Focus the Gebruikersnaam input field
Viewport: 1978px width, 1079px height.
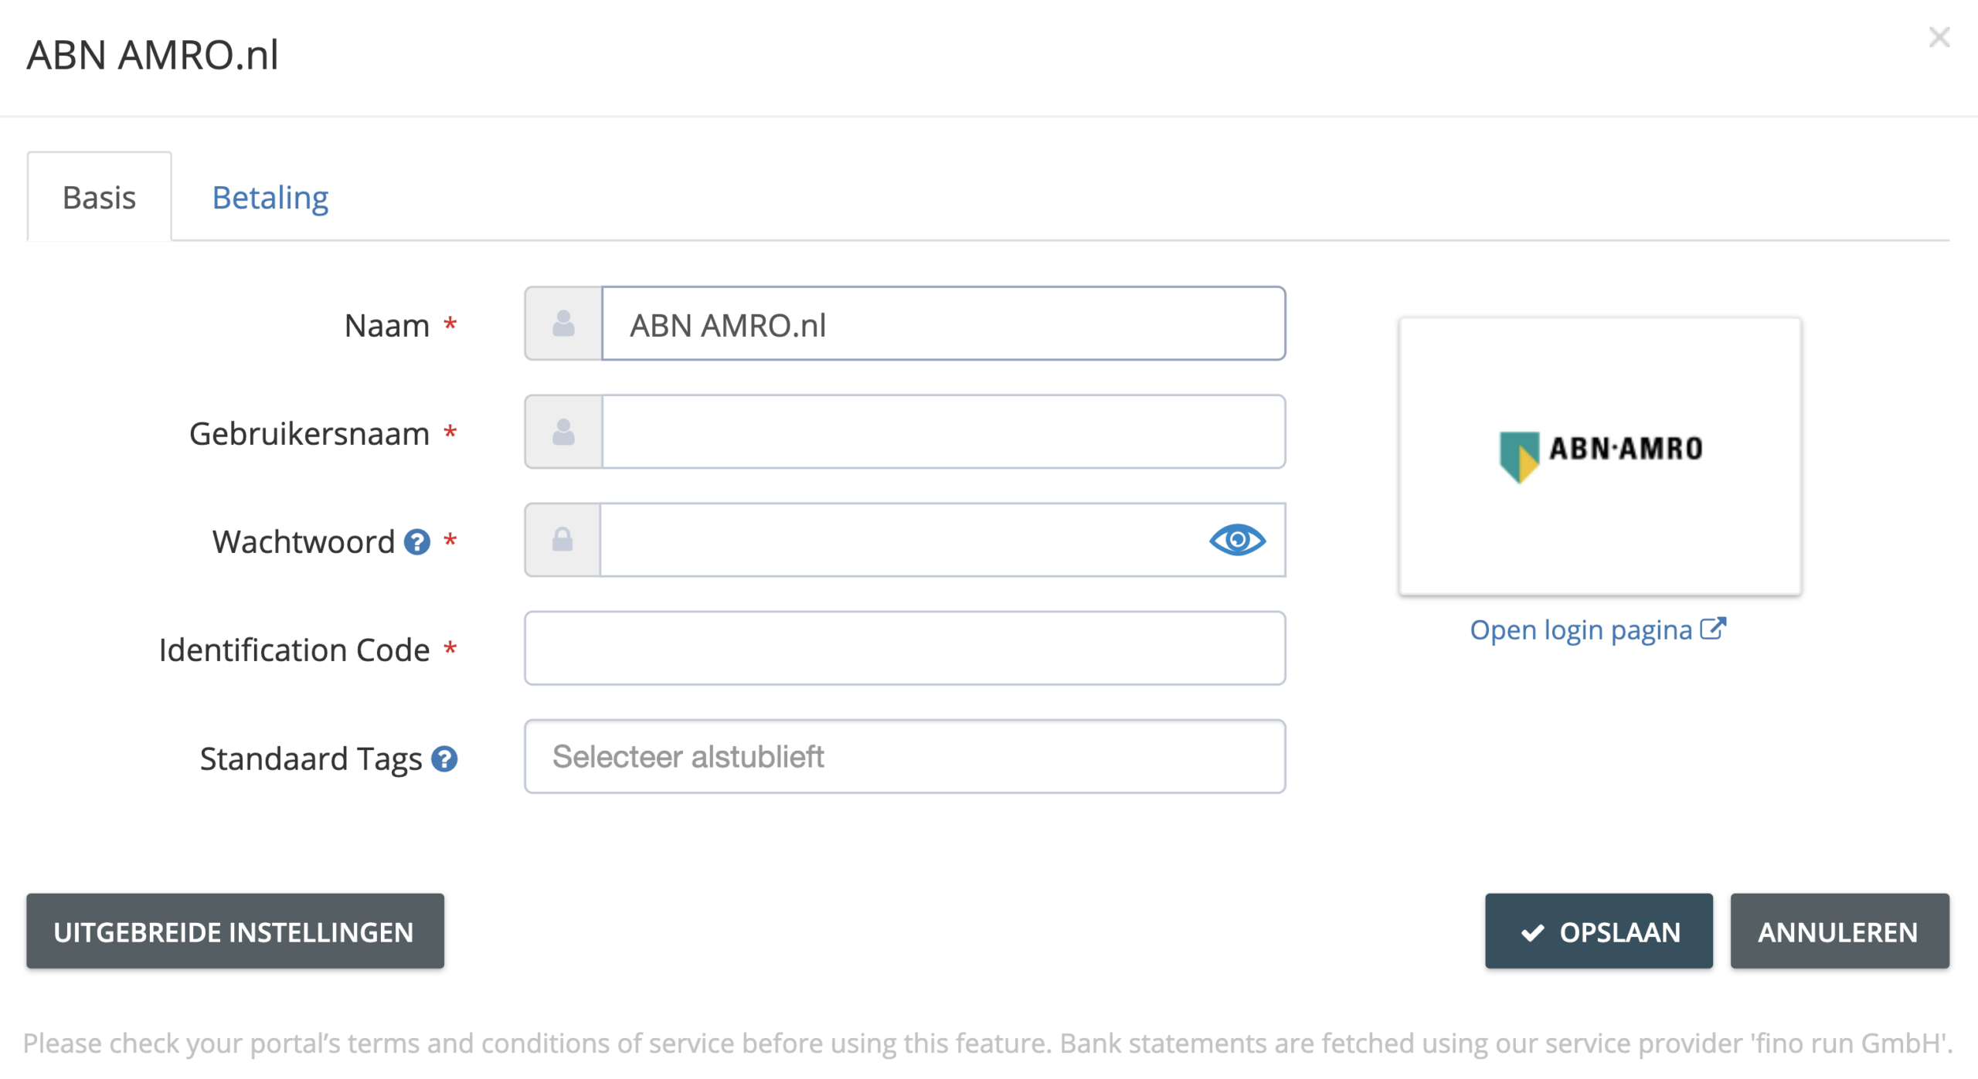(x=943, y=432)
